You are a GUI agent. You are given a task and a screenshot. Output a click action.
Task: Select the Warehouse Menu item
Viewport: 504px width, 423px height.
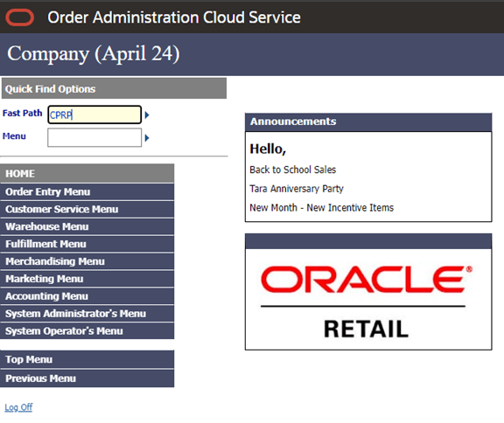87,226
